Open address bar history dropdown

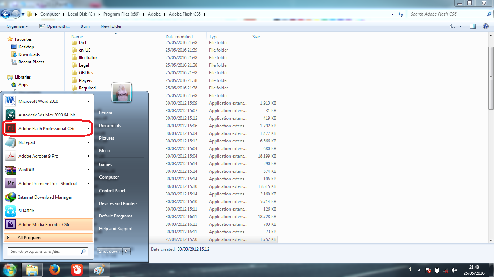[x=393, y=14]
